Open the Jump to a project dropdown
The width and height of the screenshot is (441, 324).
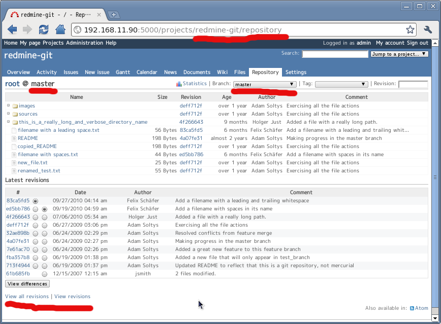pos(399,54)
